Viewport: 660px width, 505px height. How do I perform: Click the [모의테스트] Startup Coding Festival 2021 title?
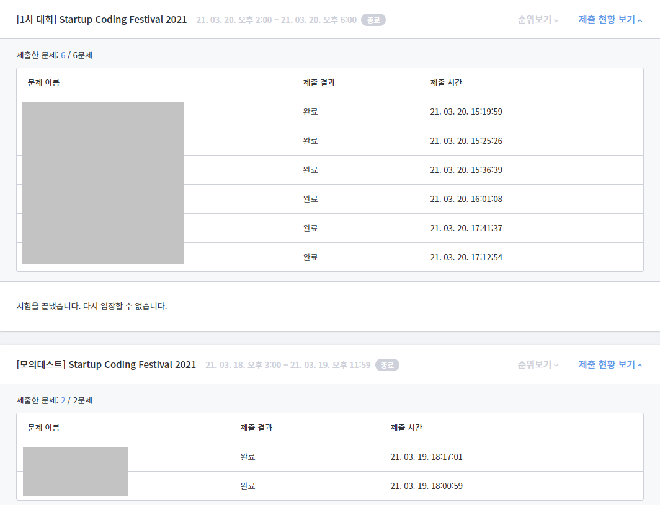(106, 365)
